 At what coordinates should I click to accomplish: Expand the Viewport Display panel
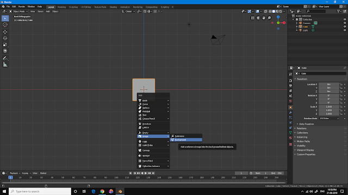click(305, 150)
